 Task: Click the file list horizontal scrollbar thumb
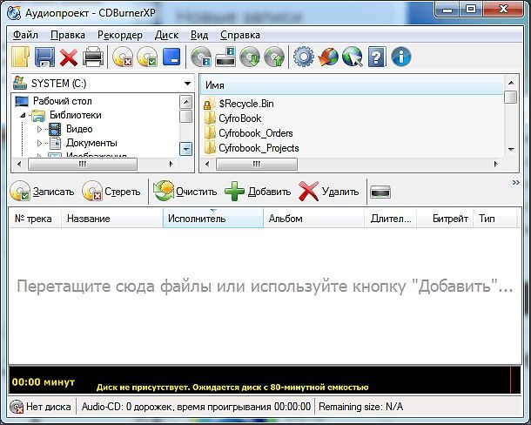[x=257, y=165]
